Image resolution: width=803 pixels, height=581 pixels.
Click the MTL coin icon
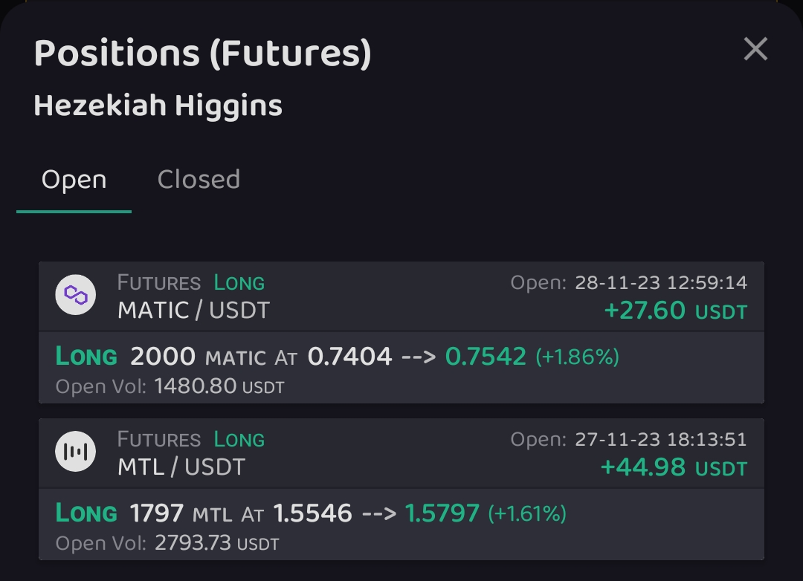[x=76, y=452]
